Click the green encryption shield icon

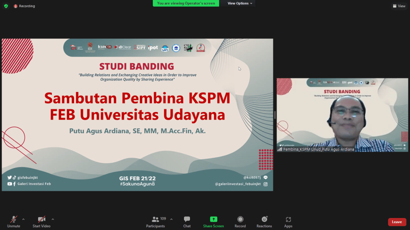pos(6,6)
